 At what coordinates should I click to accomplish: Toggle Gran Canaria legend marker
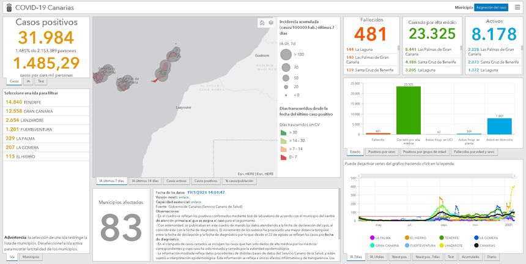coord(371,245)
